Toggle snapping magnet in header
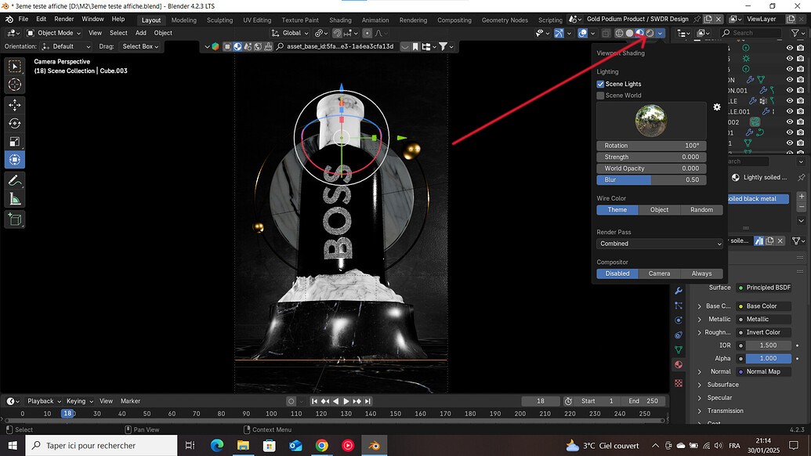The width and height of the screenshot is (811, 456). [x=337, y=33]
